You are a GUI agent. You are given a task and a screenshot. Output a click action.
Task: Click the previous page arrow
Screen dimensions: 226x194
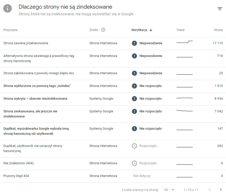pos(209,189)
